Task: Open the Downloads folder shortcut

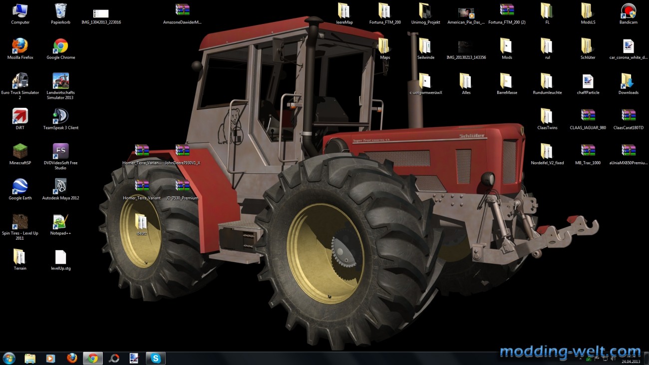Action: click(628, 84)
